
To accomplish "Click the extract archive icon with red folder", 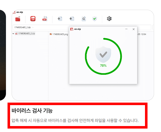I will click(18, 19).
